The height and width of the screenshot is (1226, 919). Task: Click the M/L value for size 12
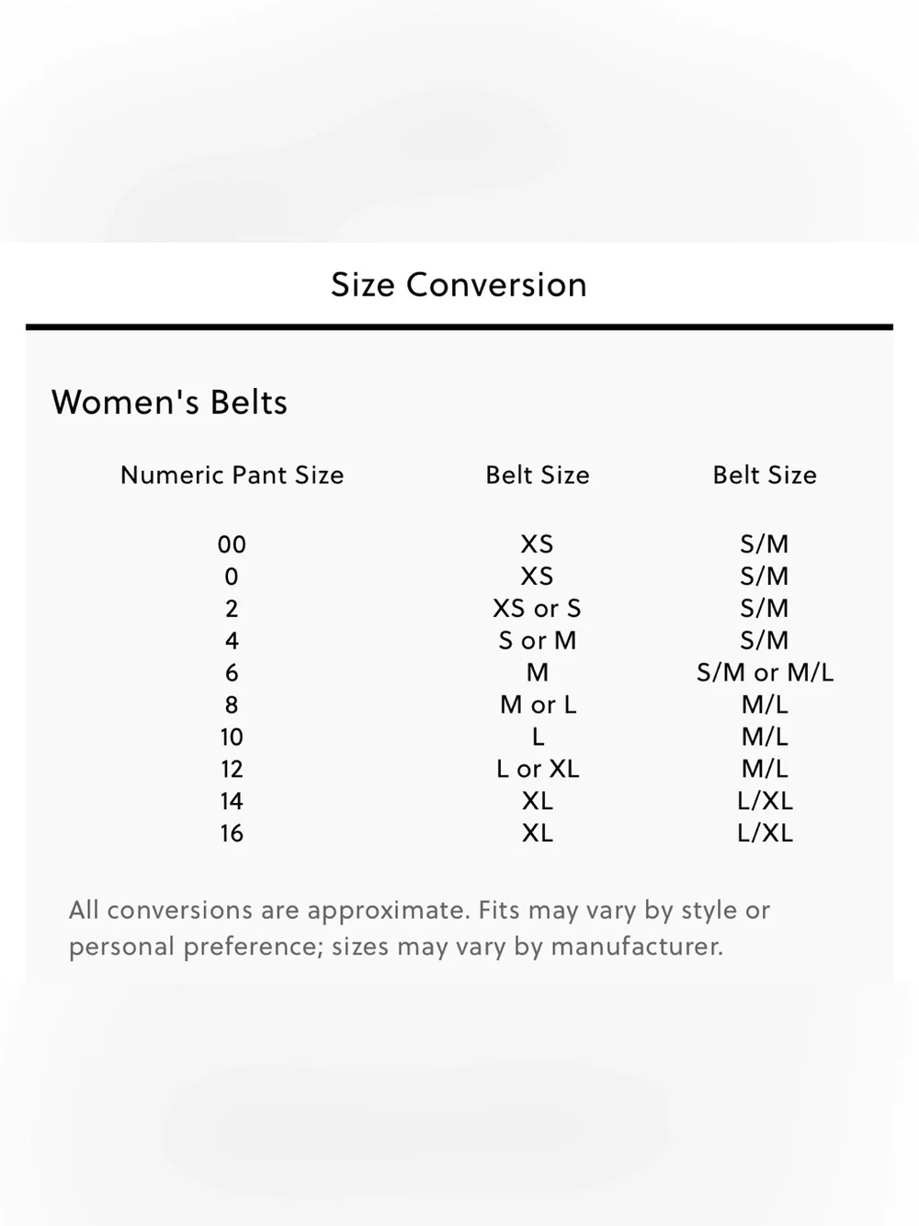click(x=765, y=769)
